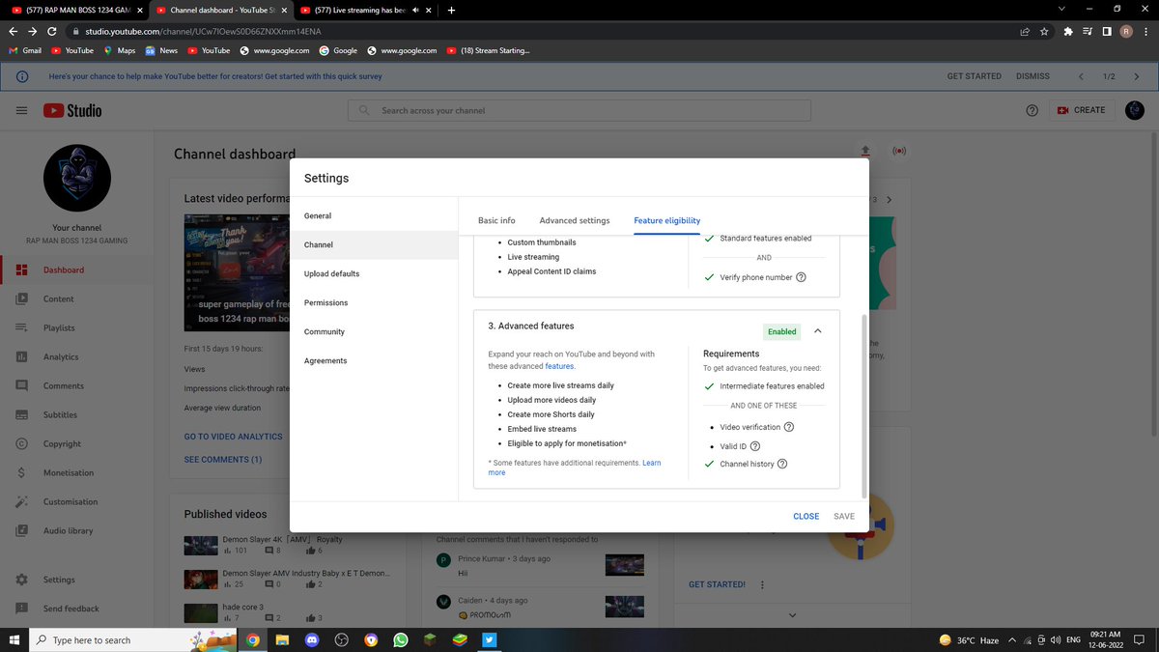This screenshot has width=1159, height=652.
Task: Open the advanced 'features' link
Action: click(559, 367)
